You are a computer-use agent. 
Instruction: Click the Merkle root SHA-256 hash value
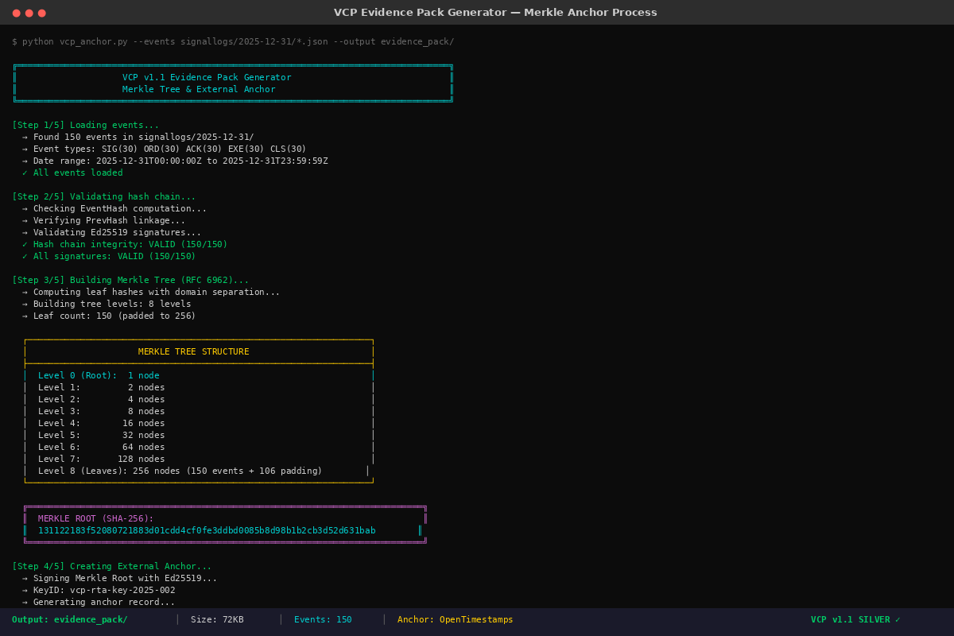click(x=207, y=530)
